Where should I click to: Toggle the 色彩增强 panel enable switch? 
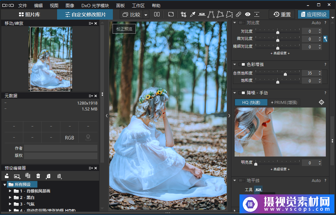tap(242, 65)
